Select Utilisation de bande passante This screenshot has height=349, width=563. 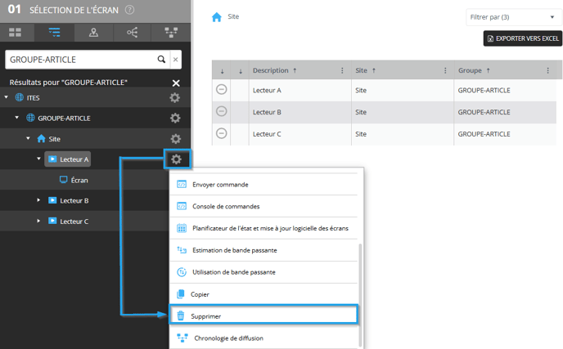pyautogui.click(x=263, y=272)
